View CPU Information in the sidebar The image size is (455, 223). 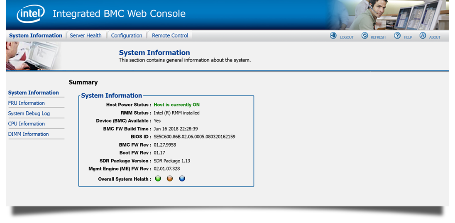click(27, 124)
